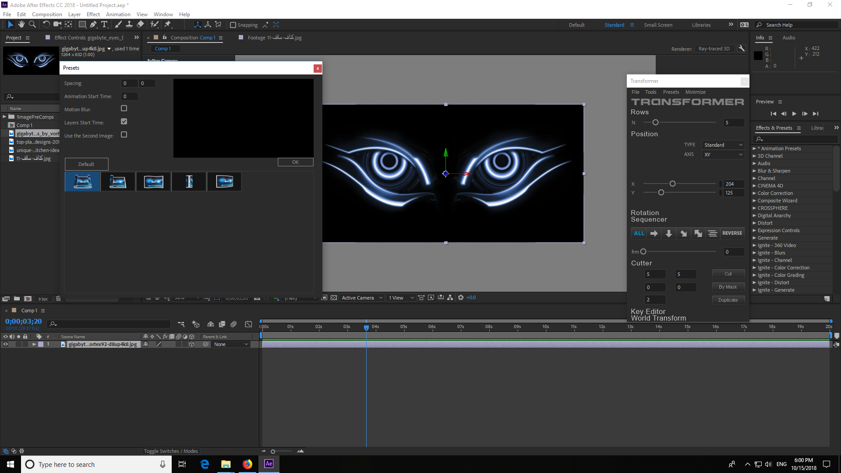Expand gigabyt layer properties triangle

point(34,344)
